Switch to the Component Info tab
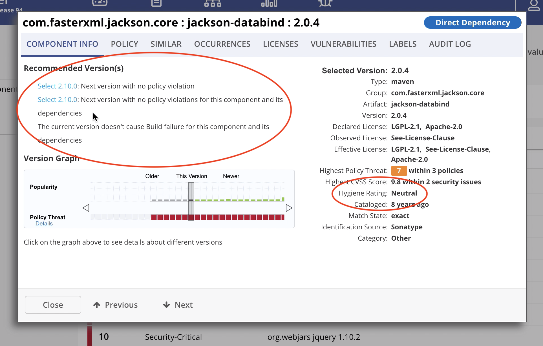 tap(62, 44)
